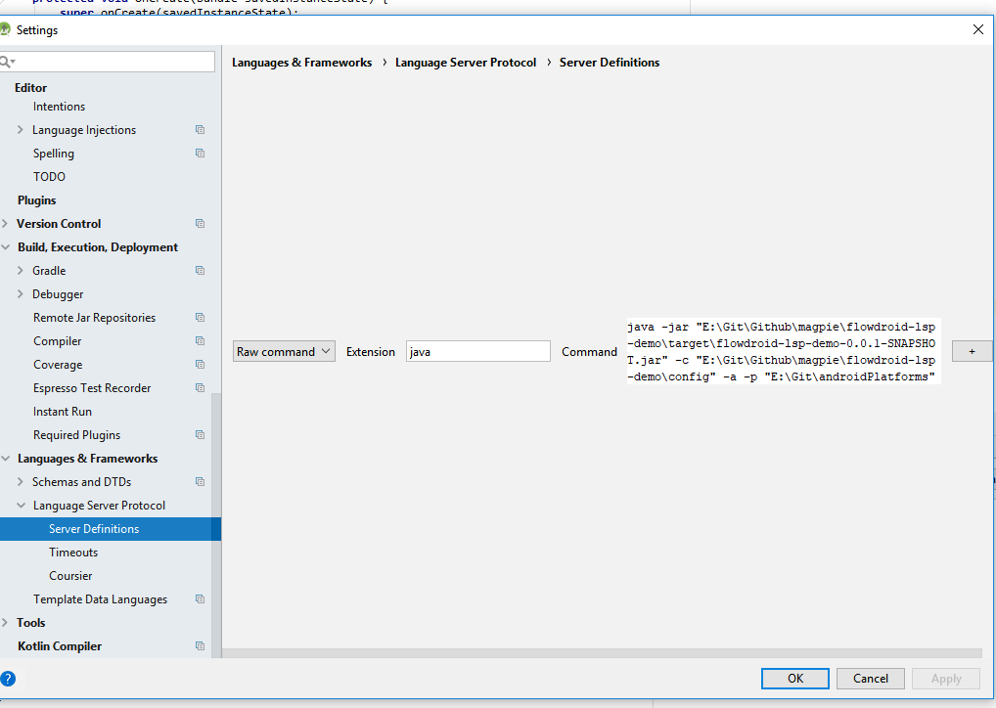996x708 pixels.
Task: Click Languages & Frameworks in breadcrumb
Action: tap(301, 63)
